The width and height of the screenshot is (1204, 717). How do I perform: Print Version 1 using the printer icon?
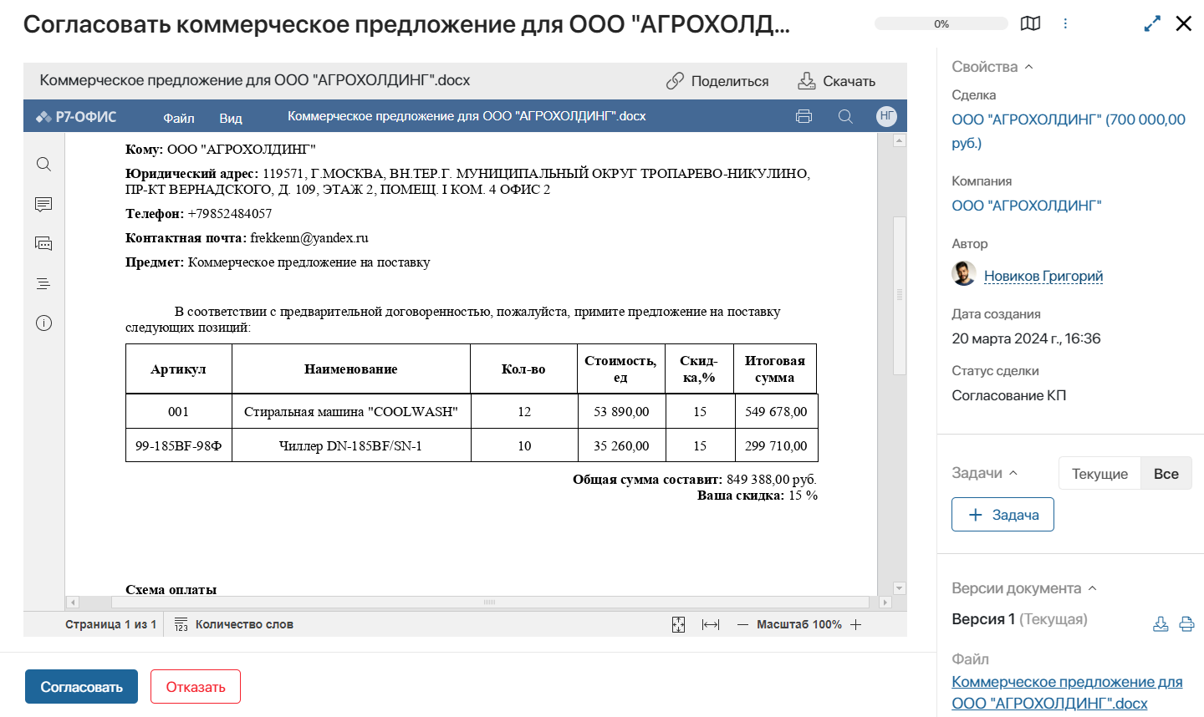pyautogui.click(x=1186, y=623)
